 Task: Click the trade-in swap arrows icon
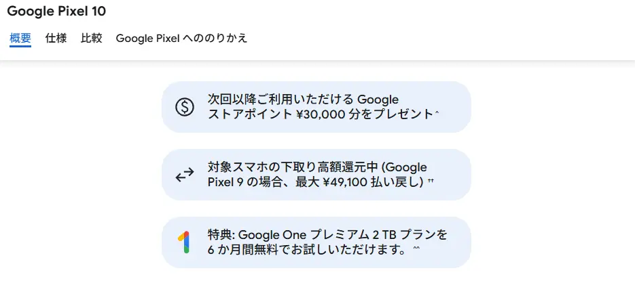click(x=185, y=175)
